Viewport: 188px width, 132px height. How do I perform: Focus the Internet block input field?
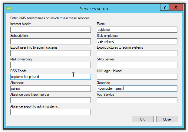(51, 30)
